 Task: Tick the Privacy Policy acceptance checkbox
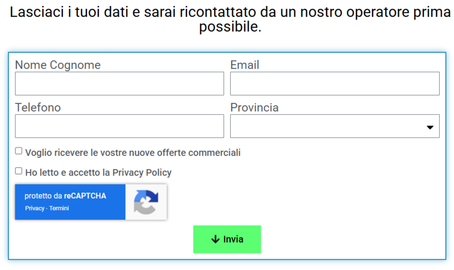19,171
